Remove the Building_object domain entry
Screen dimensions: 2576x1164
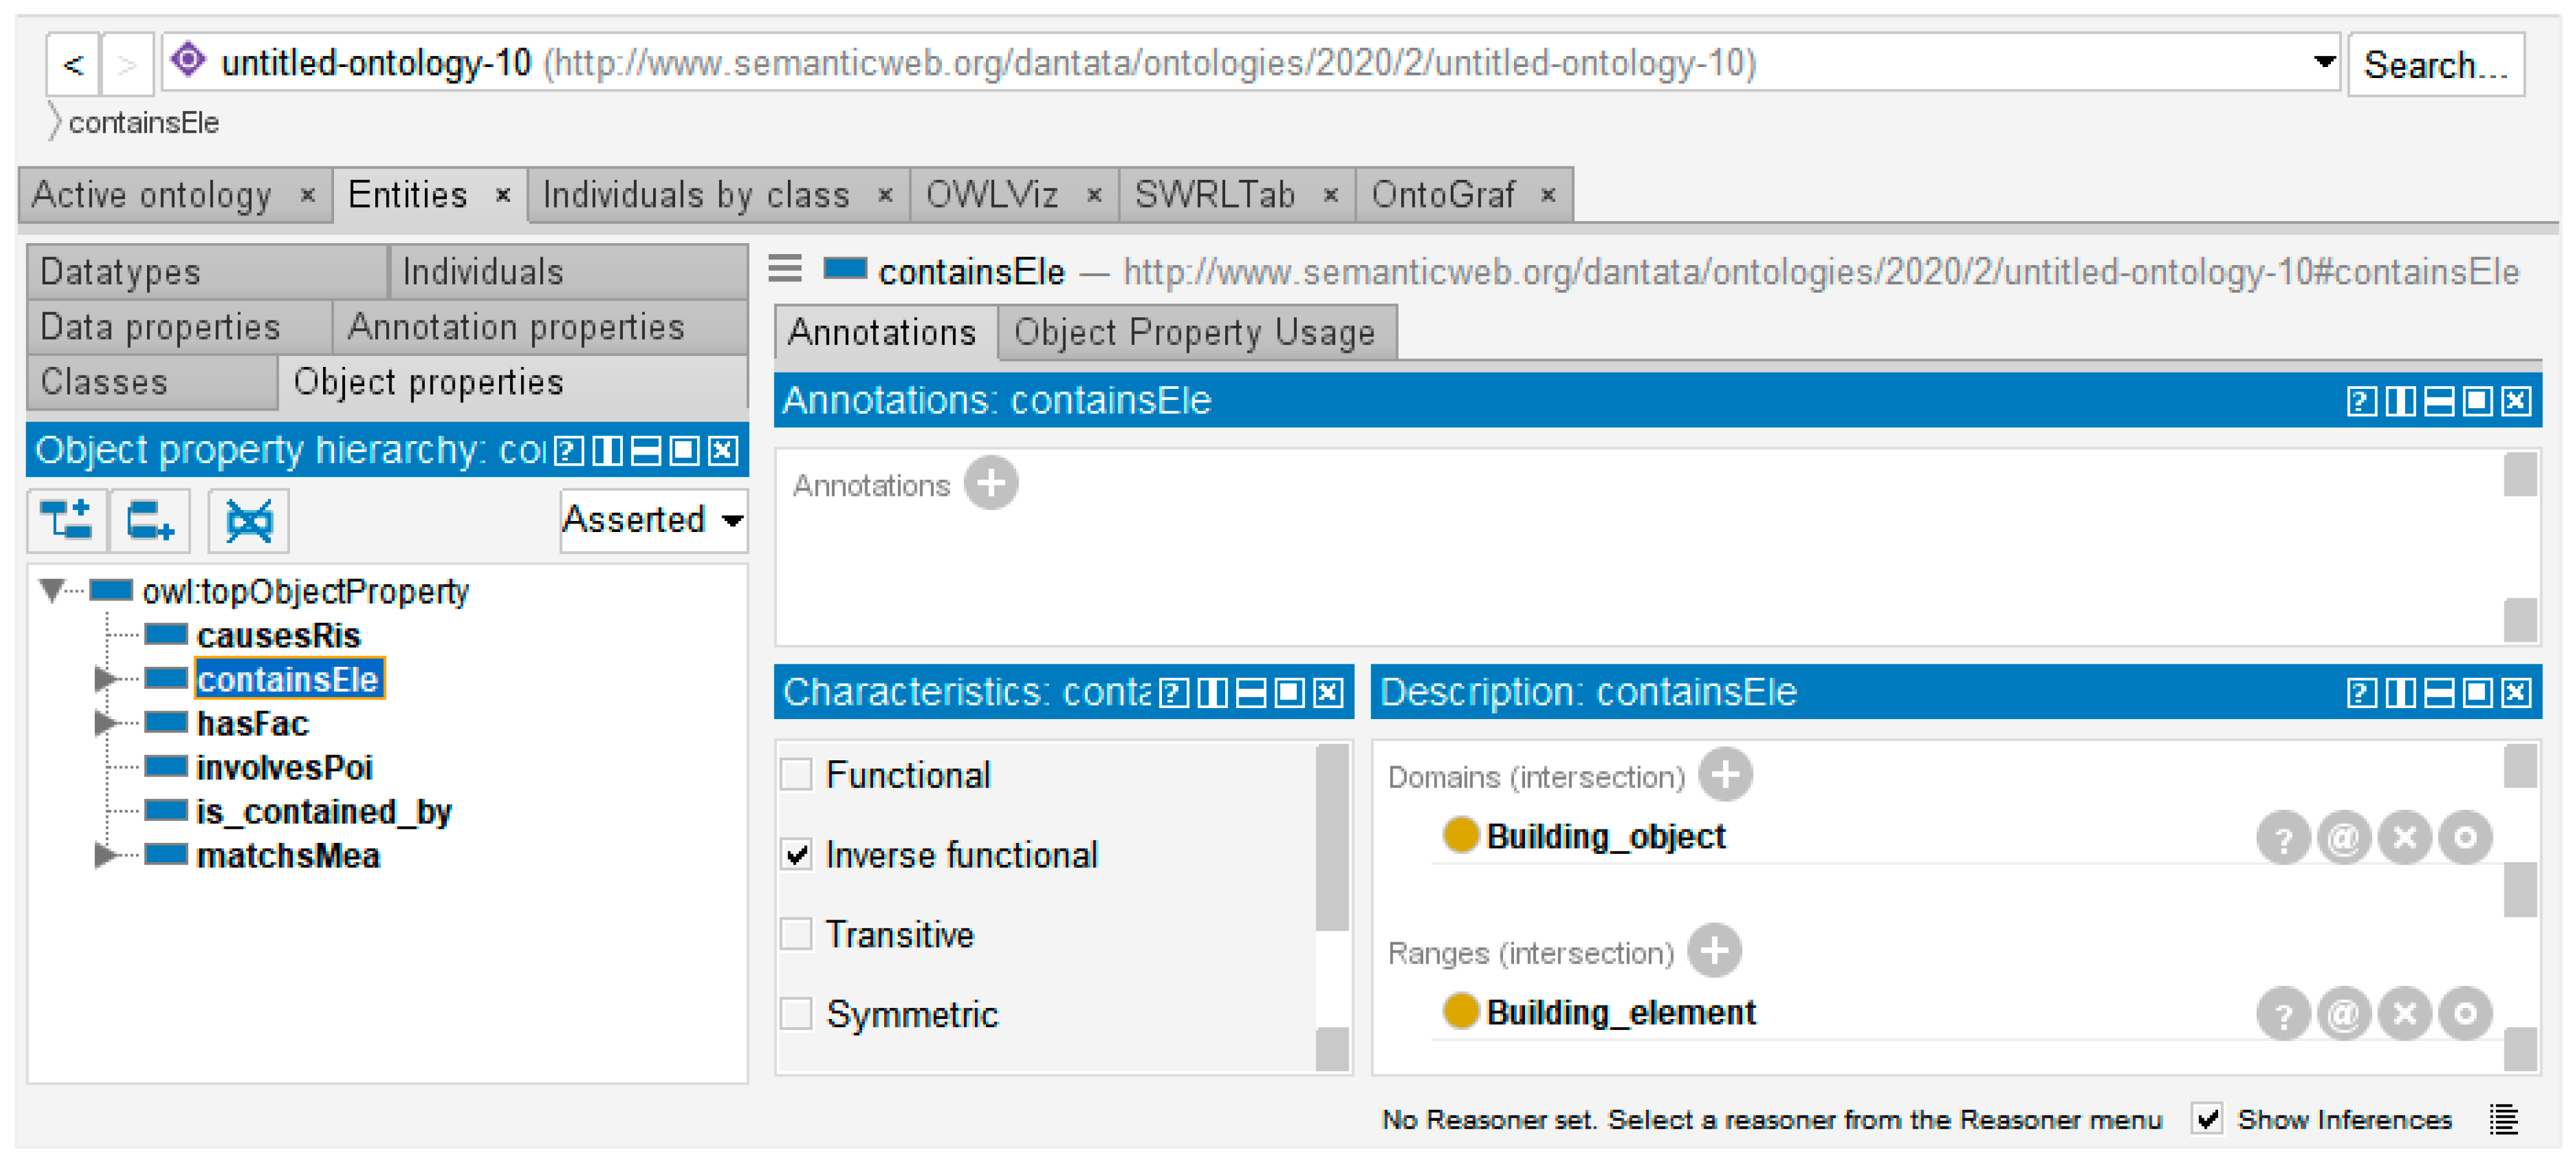tap(2404, 837)
